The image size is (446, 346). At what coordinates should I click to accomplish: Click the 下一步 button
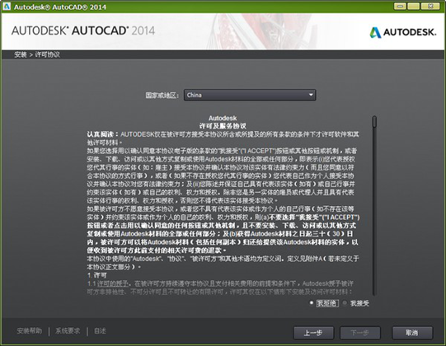359,333
